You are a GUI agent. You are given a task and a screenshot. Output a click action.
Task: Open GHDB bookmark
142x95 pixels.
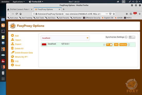(x=119, y=18)
